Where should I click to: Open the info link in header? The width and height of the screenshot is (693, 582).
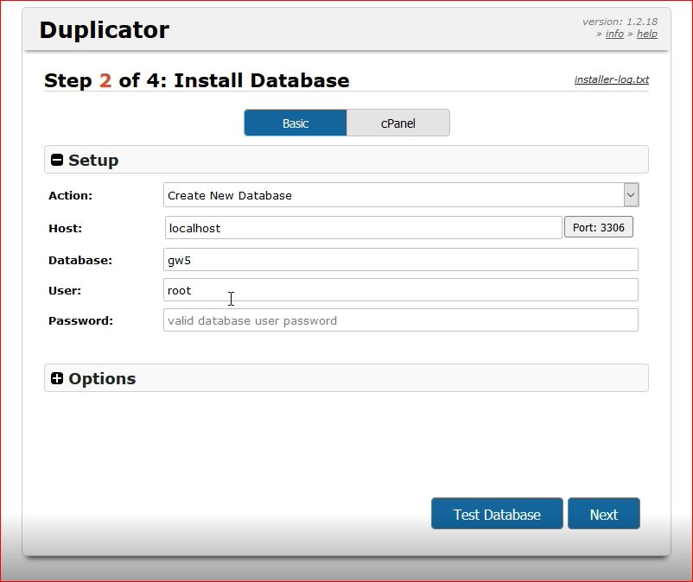click(614, 34)
